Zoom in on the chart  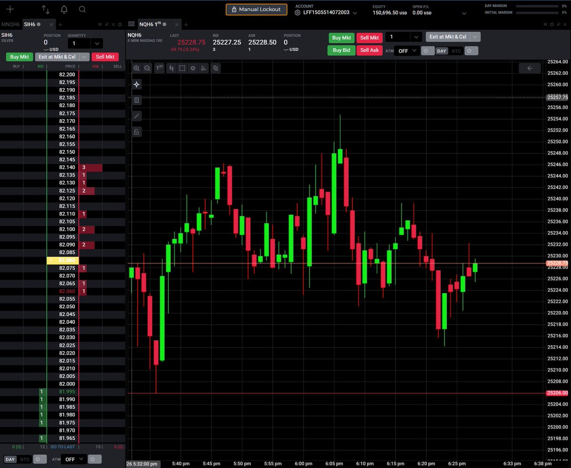(x=137, y=69)
